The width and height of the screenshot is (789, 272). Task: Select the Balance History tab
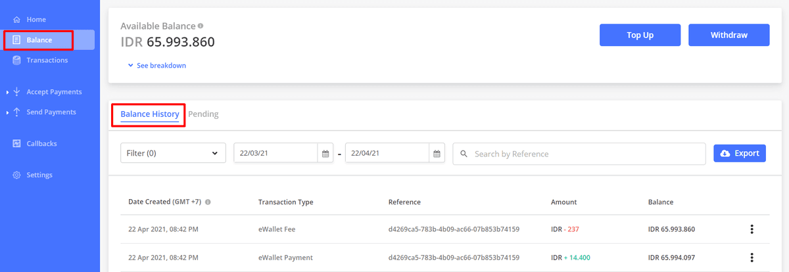(149, 114)
